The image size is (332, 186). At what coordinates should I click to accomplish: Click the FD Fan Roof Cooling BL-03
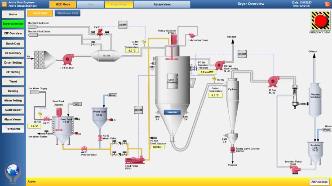tap(221, 65)
